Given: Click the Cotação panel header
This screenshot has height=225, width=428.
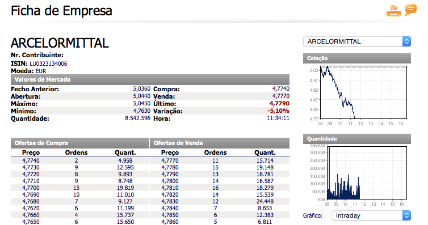Looking at the screenshot, I should pyautogui.click(x=356, y=58).
